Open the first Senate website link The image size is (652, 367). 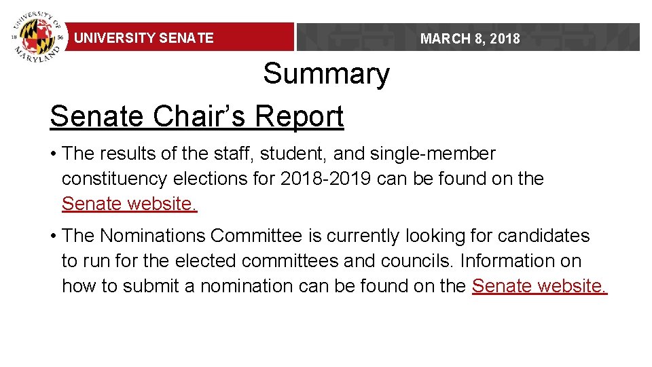pos(129,203)
